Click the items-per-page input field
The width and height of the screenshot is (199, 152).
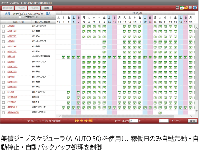(x=133, y=121)
